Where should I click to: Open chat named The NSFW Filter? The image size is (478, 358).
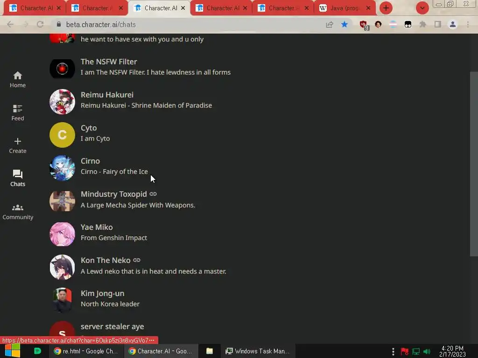[109, 62]
